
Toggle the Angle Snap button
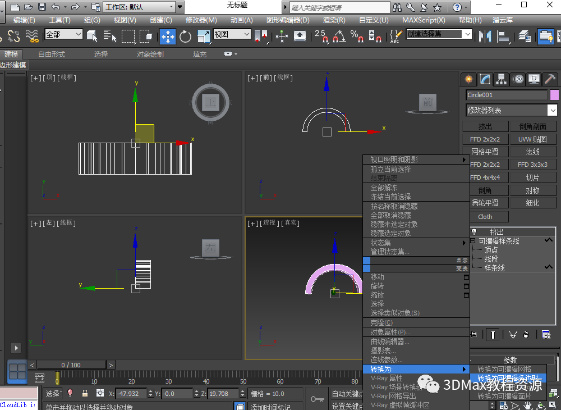point(339,37)
